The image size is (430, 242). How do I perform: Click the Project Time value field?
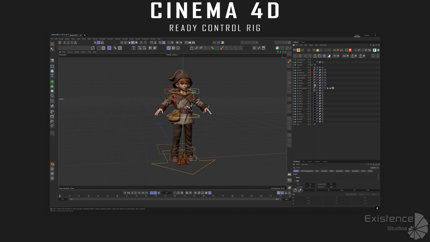[331, 184]
